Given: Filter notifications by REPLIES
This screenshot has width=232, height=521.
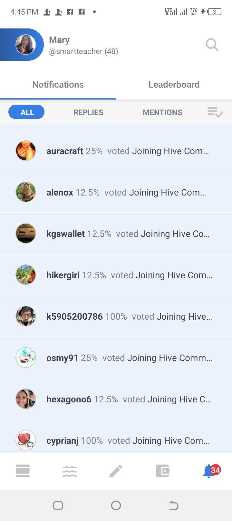Looking at the screenshot, I should (x=88, y=112).
